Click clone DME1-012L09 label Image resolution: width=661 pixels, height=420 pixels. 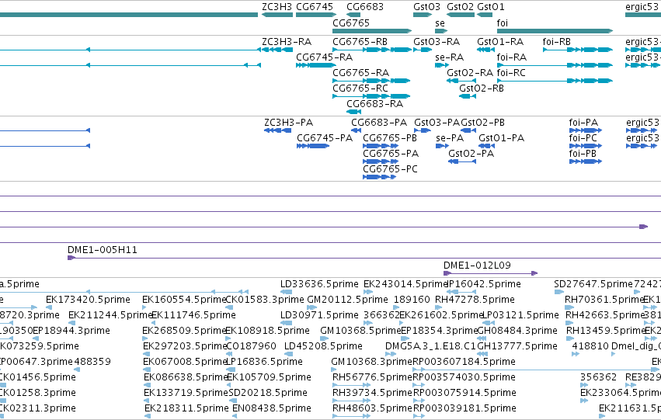(x=477, y=266)
